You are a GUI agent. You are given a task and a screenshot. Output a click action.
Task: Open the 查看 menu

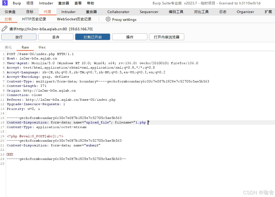coord(78,3)
